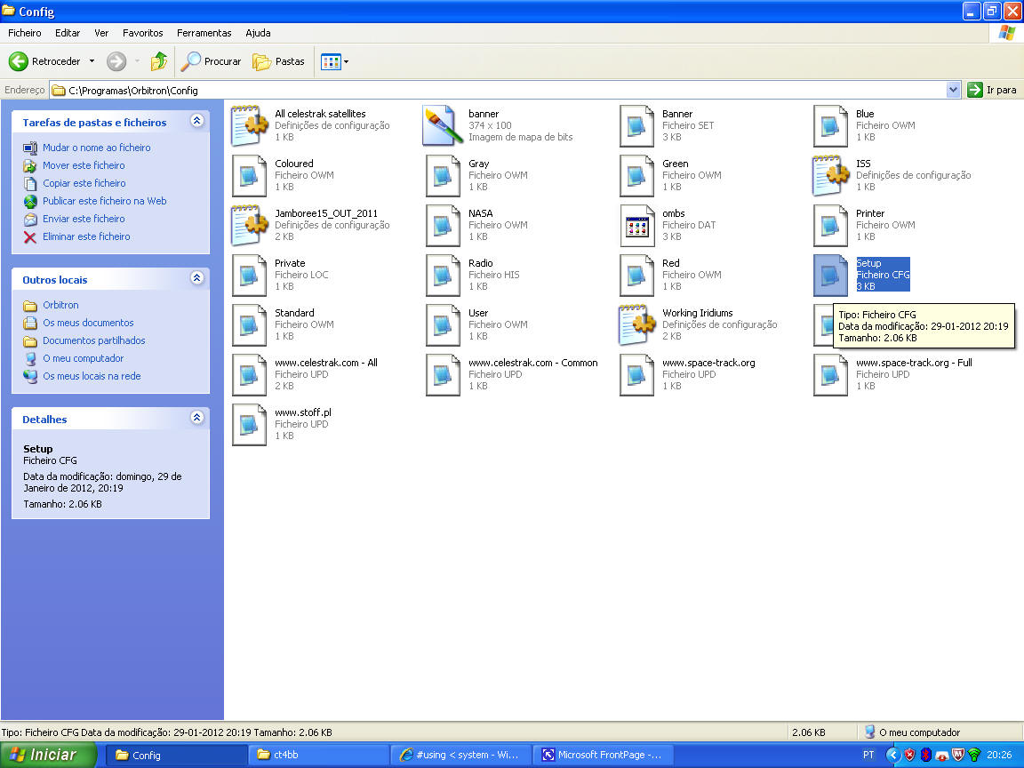The height and width of the screenshot is (768, 1024).
Task: Open the Favoritos menu
Action: point(143,33)
